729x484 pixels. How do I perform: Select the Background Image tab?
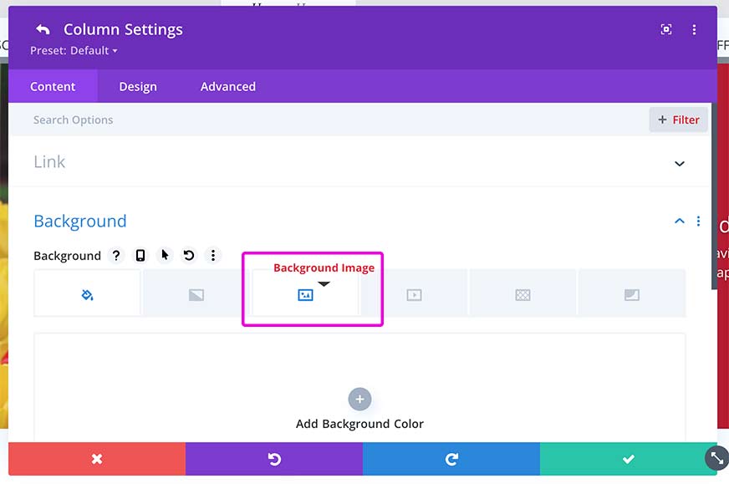click(305, 295)
